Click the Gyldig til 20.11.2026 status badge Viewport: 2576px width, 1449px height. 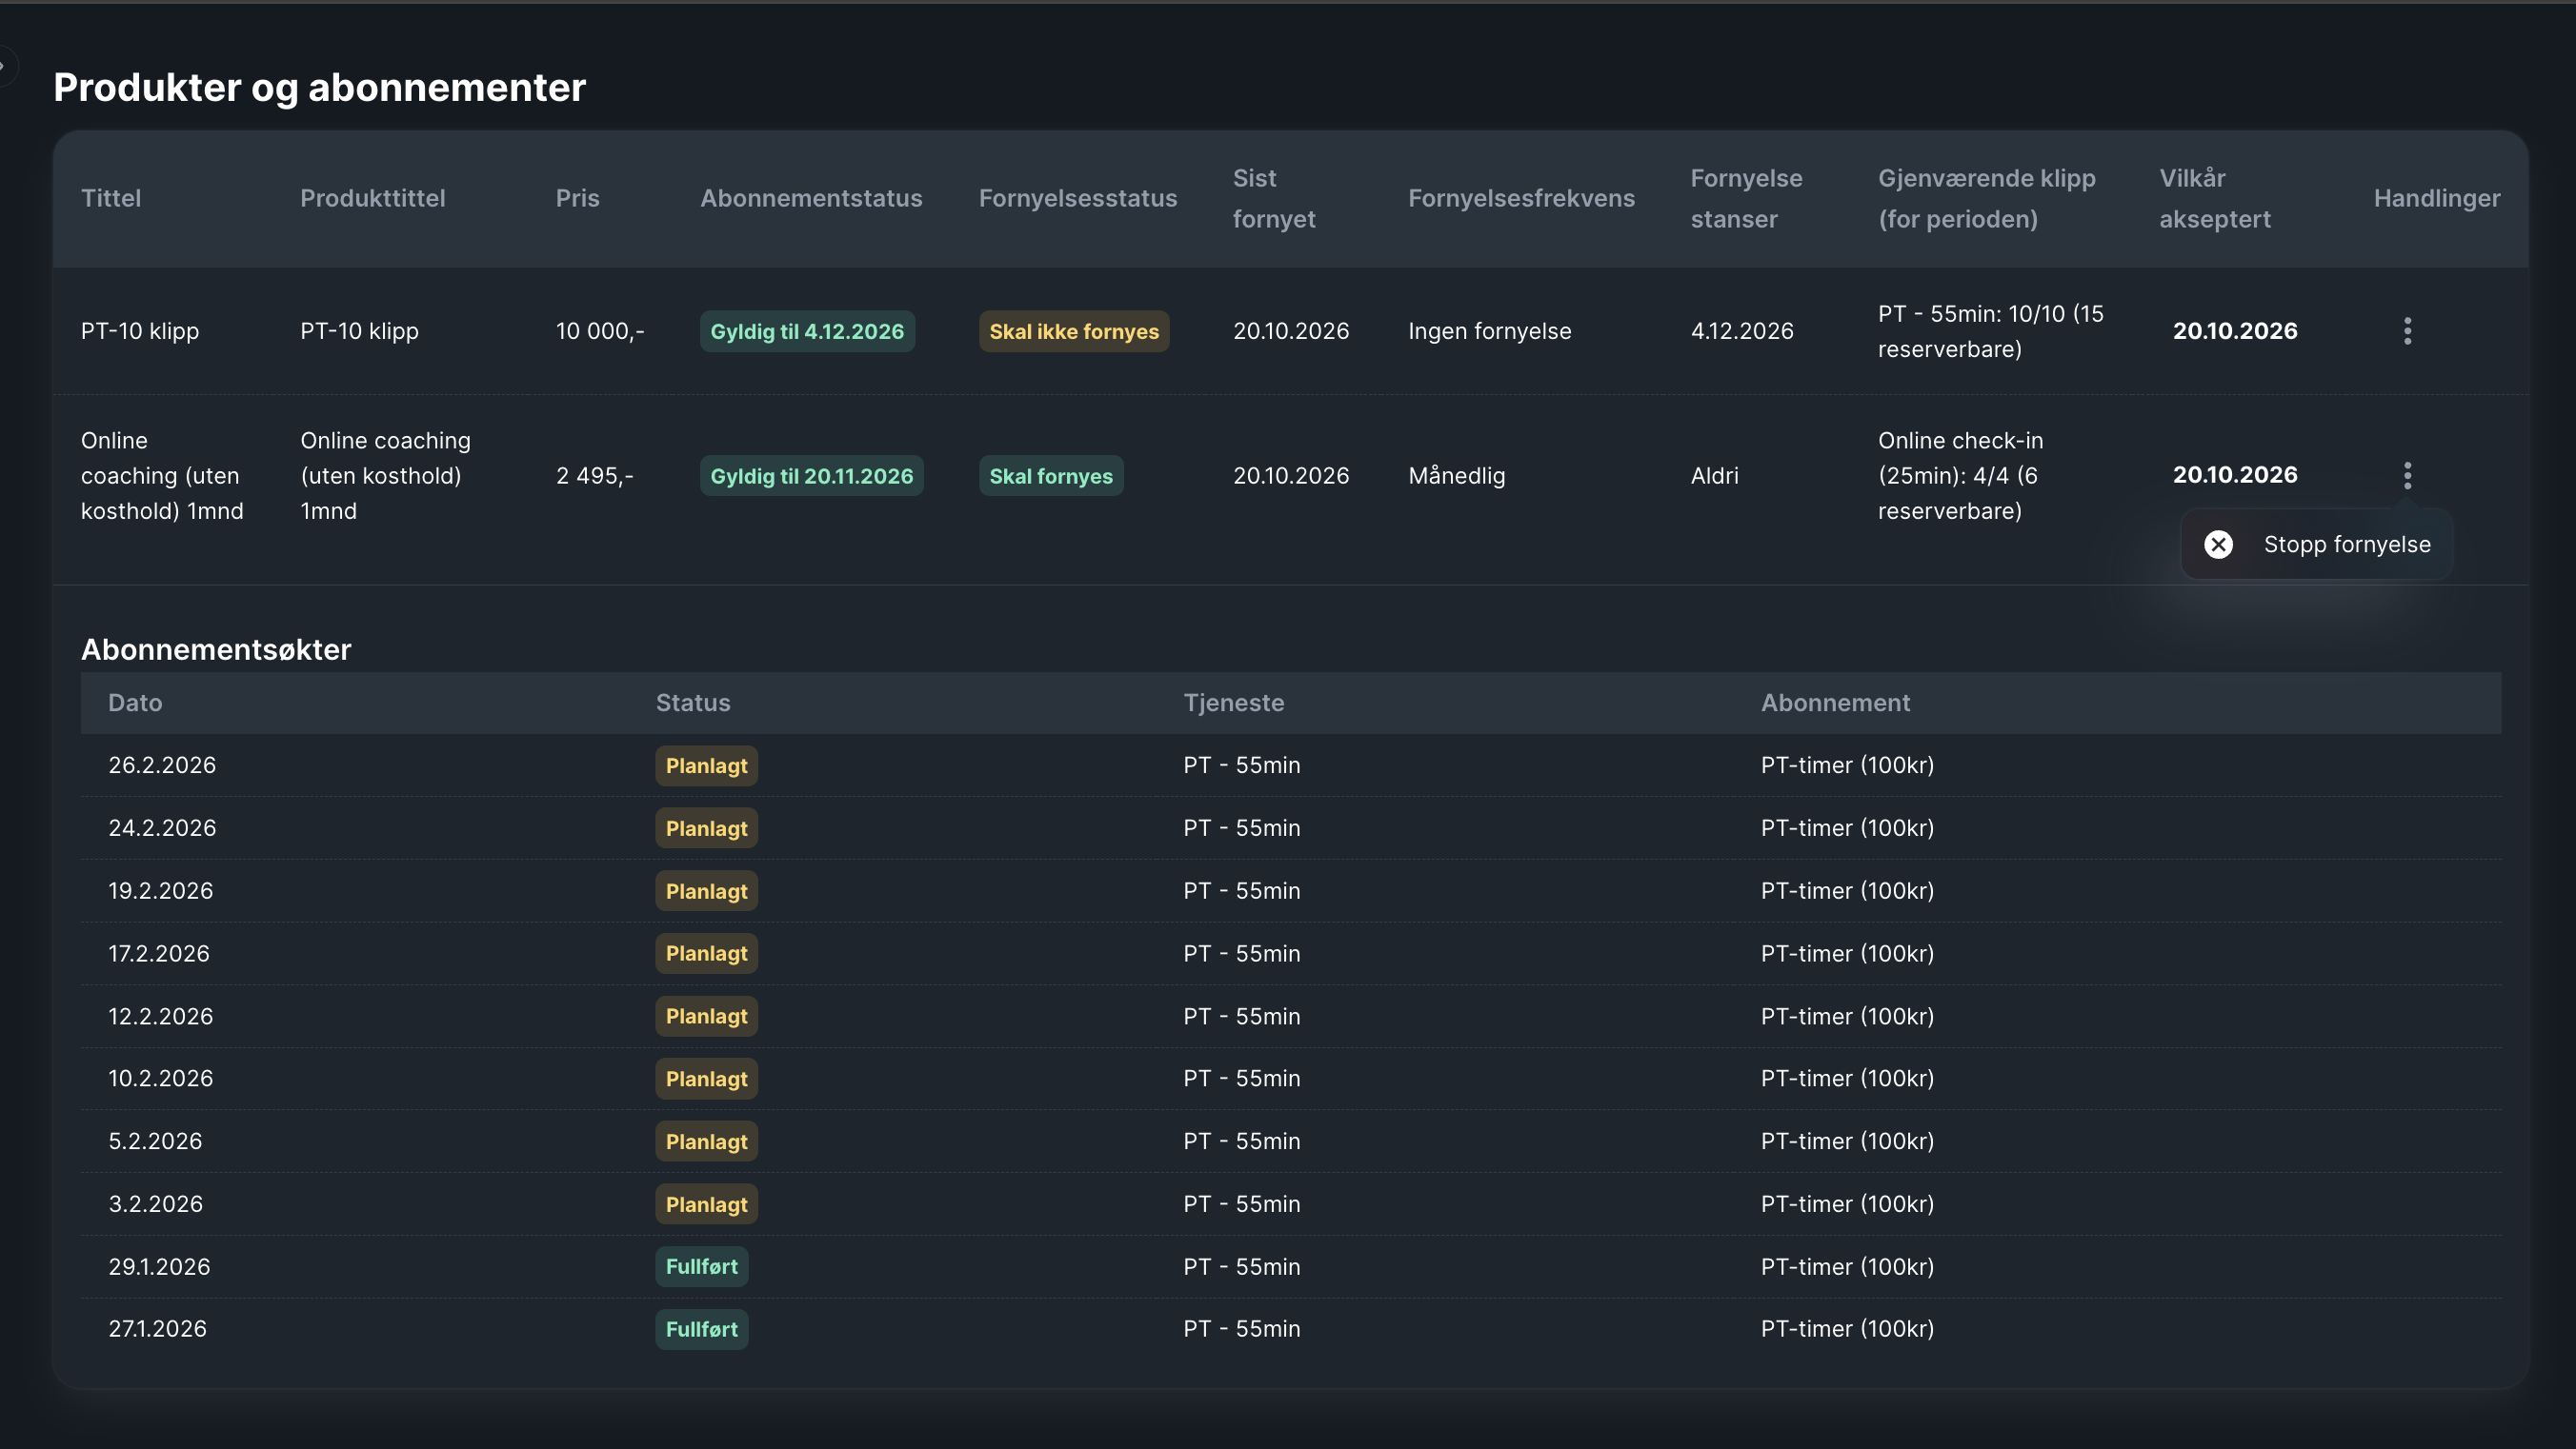point(811,476)
